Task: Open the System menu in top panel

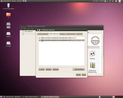Action: pos(19,1)
